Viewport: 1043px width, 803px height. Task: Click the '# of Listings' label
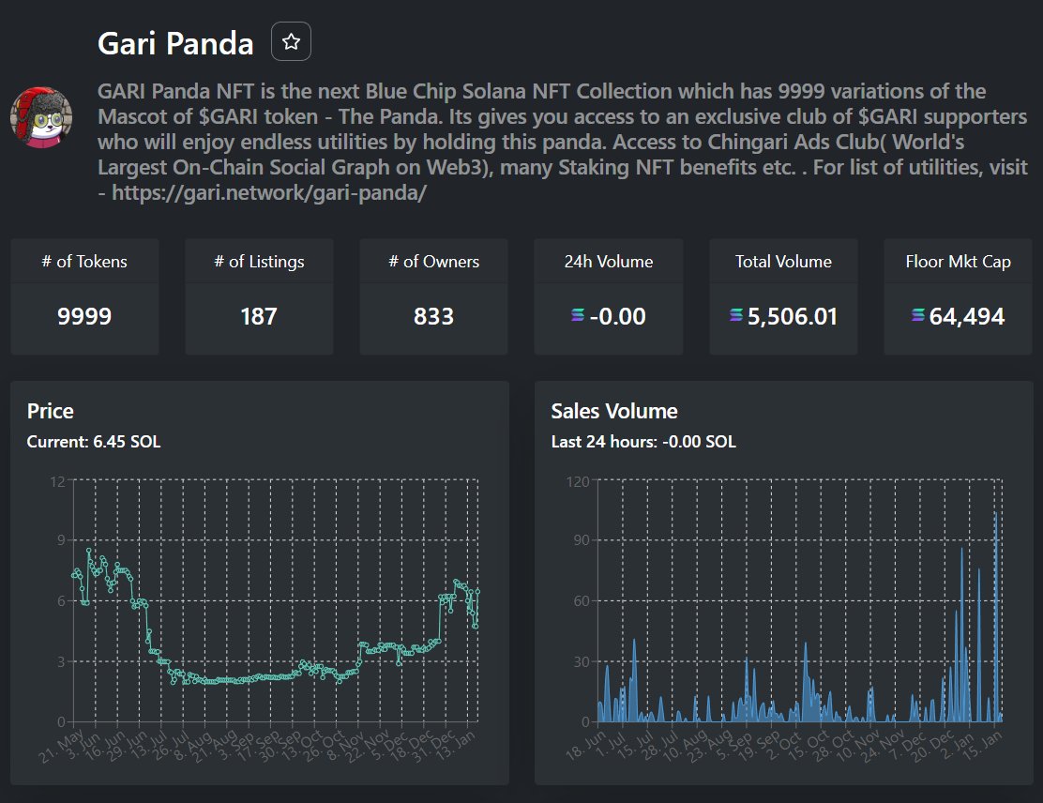[260, 262]
